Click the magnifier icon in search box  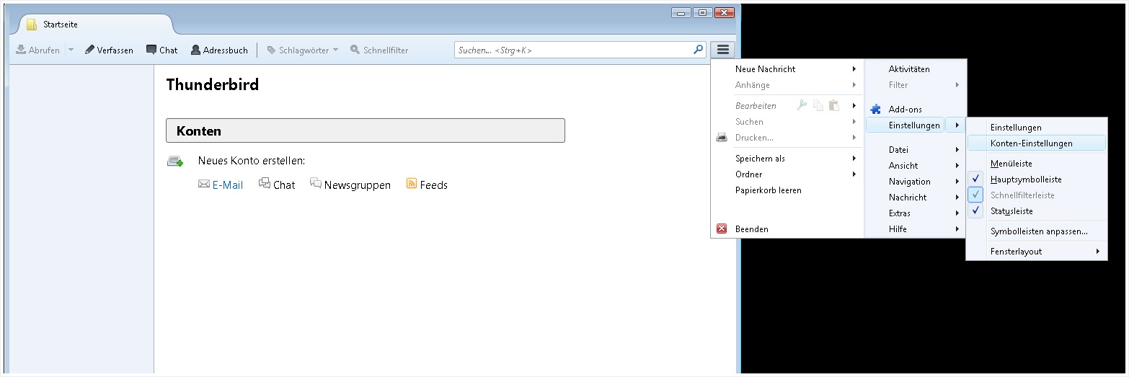698,50
